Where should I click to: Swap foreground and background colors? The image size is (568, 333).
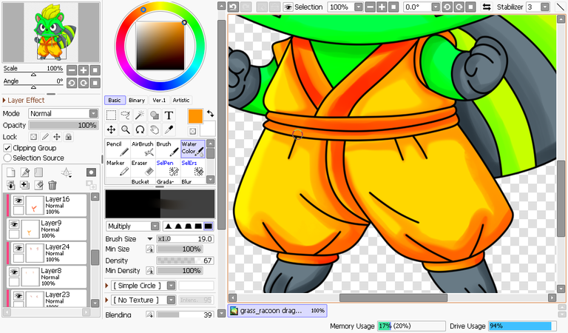(x=211, y=113)
